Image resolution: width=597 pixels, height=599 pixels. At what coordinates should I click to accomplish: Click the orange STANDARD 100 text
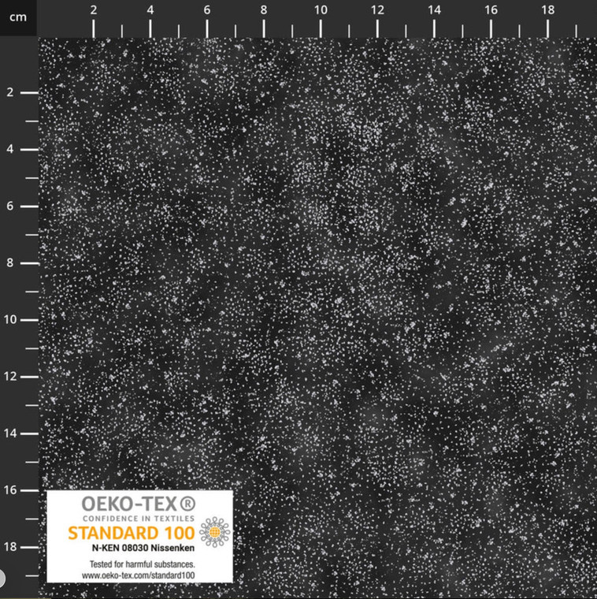[132, 533]
